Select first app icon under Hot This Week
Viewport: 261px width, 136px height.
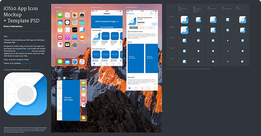point(96,36)
